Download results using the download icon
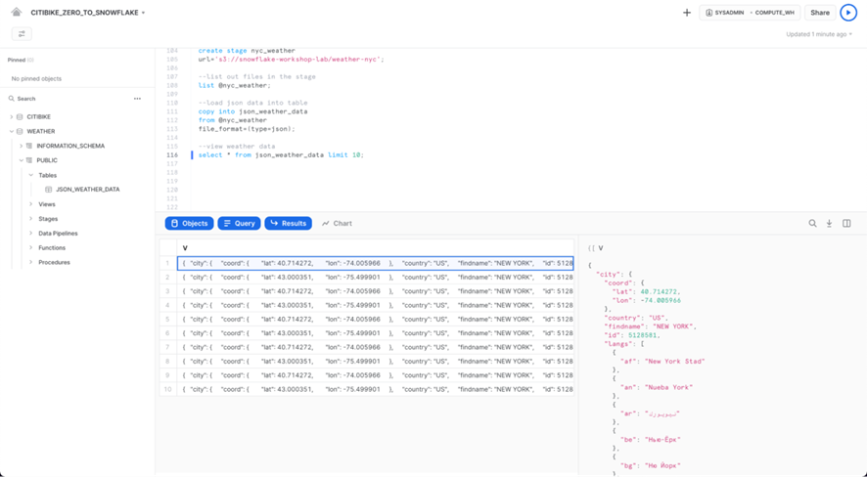This screenshot has height=477, width=867. point(829,224)
